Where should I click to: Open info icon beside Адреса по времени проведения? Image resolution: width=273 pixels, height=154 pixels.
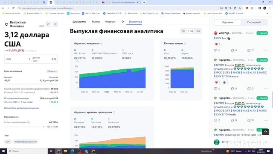[x=114, y=112]
